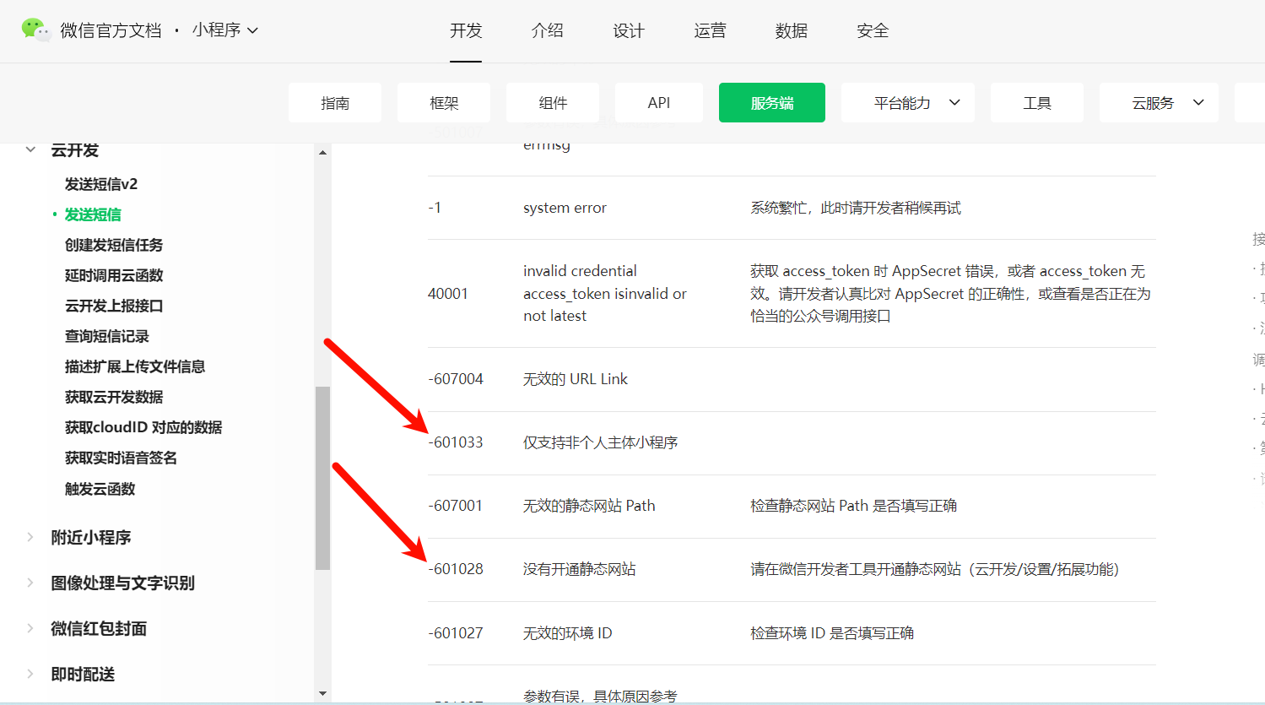Open the 框架 section button
The height and width of the screenshot is (705, 1265).
[x=444, y=102]
